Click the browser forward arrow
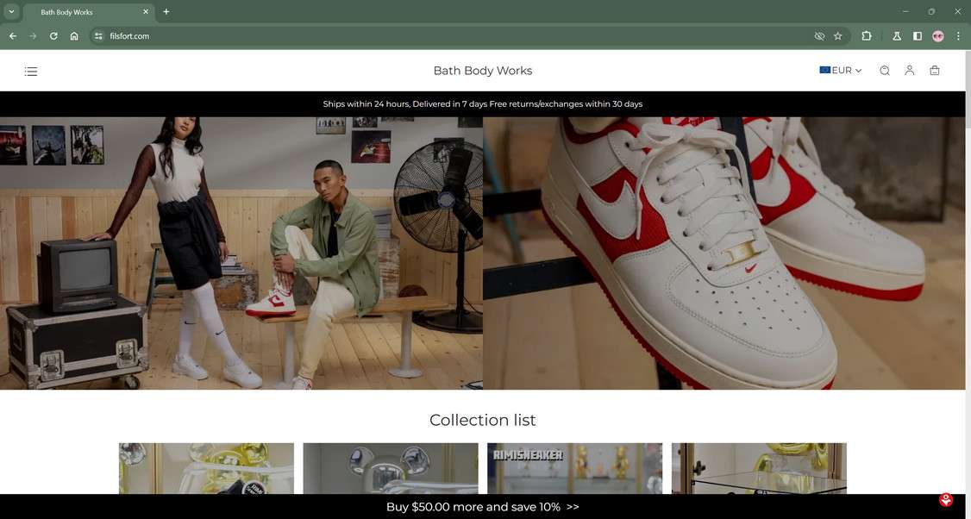971x519 pixels. point(33,36)
